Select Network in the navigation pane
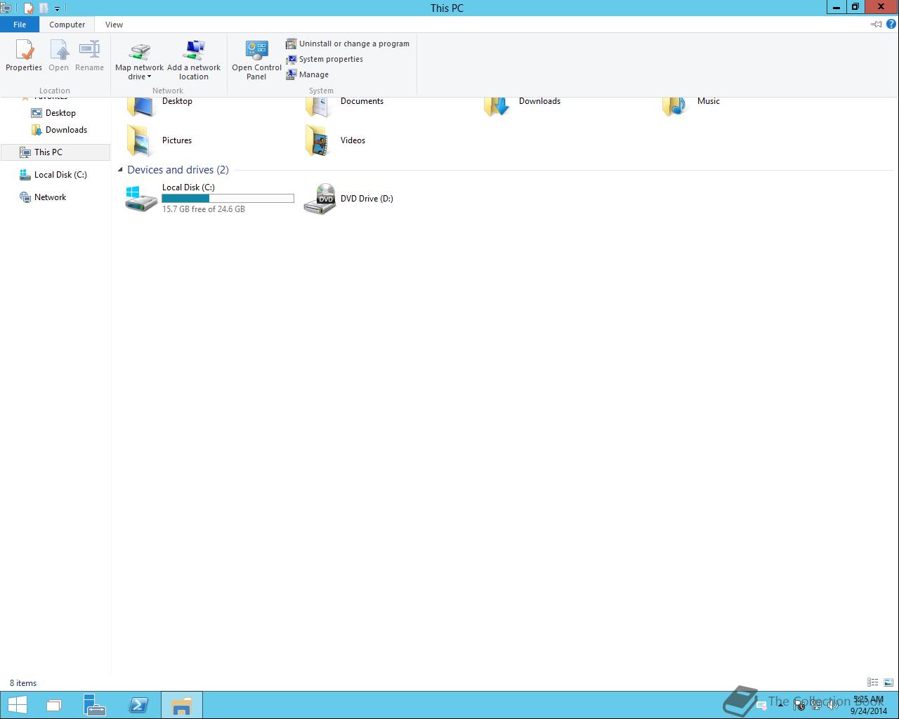 pyautogui.click(x=43, y=197)
